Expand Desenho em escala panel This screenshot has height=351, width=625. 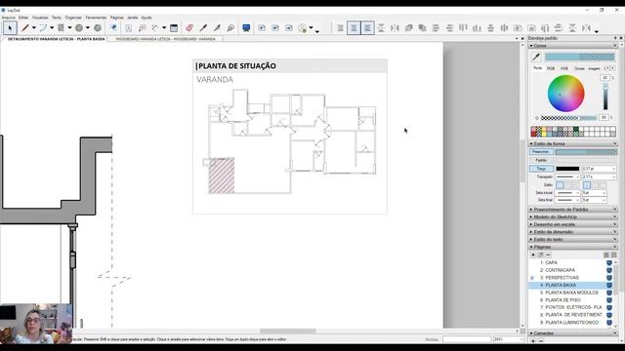click(573, 224)
